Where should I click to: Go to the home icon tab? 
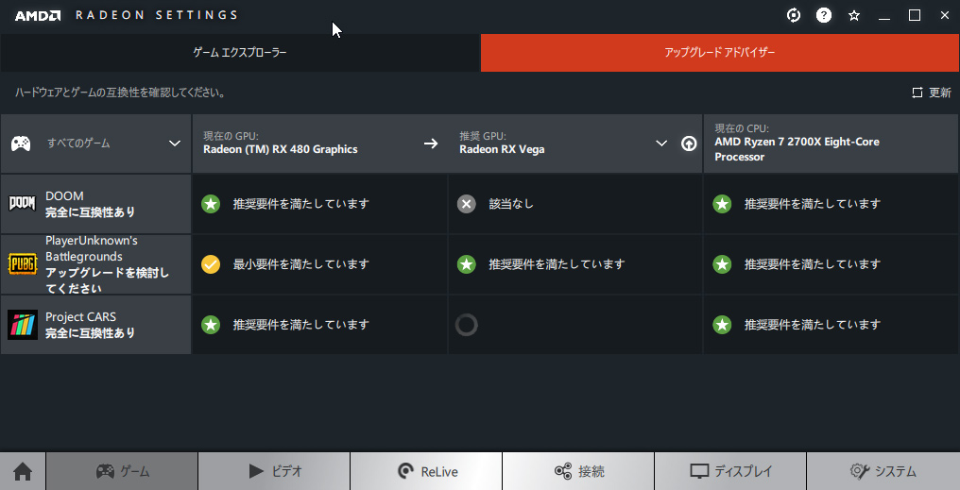click(x=23, y=471)
